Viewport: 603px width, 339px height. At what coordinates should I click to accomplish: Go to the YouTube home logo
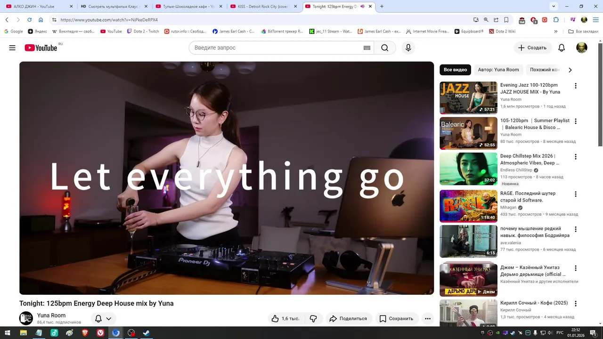[x=41, y=48]
